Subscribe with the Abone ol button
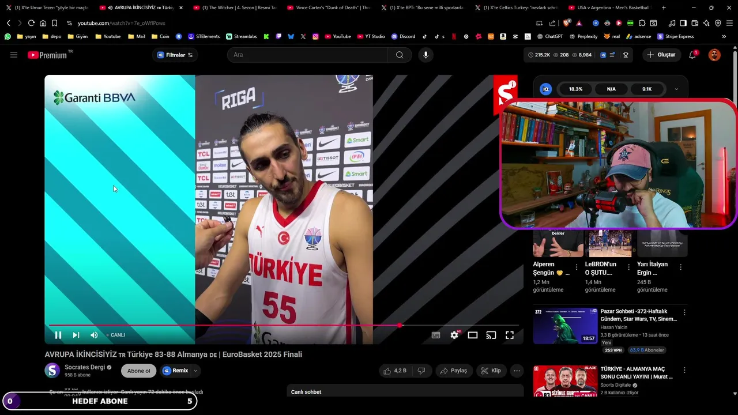Viewport: 738px width, 415px height. [138, 371]
